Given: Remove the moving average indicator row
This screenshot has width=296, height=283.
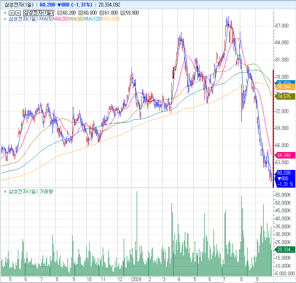Looking at the screenshot, I should pyautogui.click(x=5, y=19).
